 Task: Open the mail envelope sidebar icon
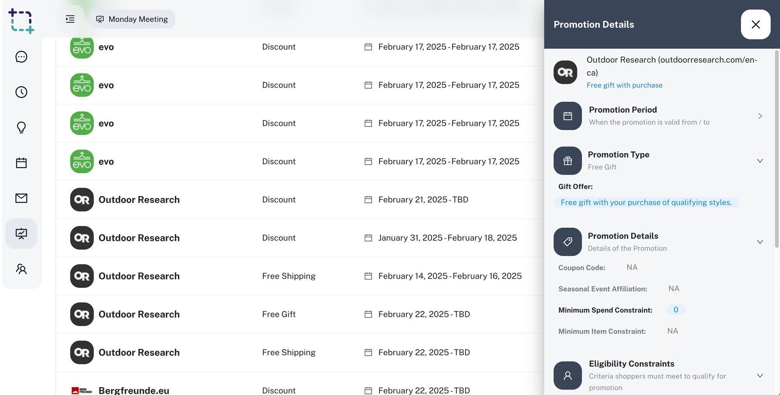pyautogui.click(x=21, y=198)
